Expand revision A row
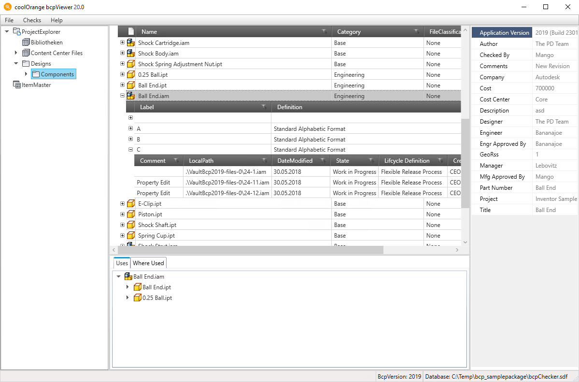Image resolution: width=579 pixels, height=382 pixels. click(x=130, y=128)
